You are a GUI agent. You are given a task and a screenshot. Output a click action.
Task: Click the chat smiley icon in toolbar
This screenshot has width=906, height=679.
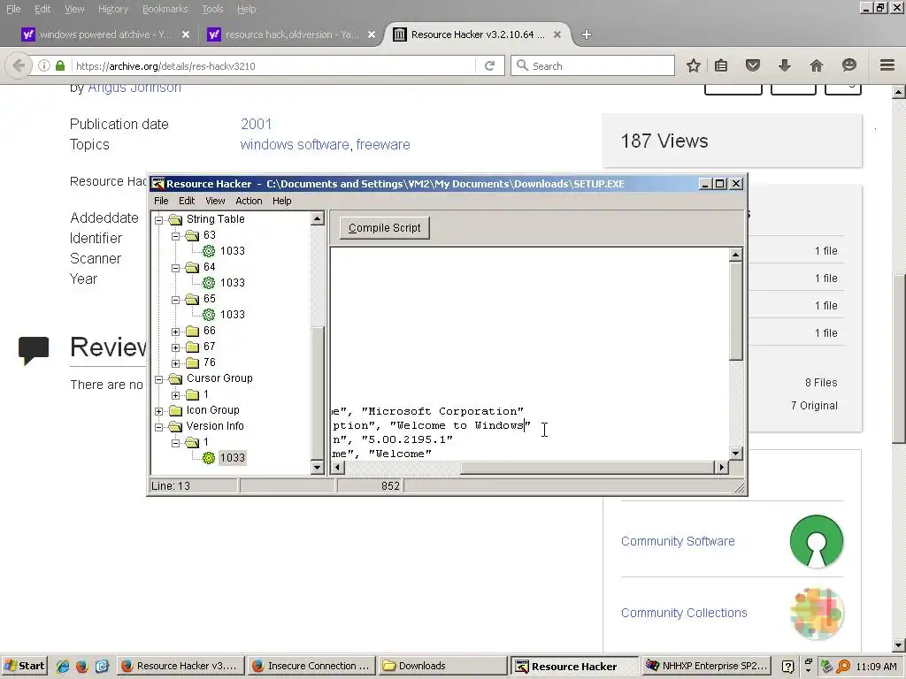tap(848, 65)
